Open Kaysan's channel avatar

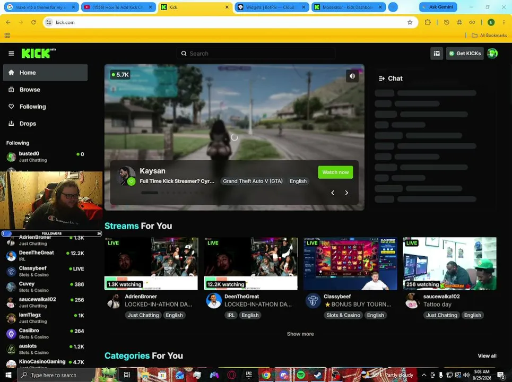[126, 176]
